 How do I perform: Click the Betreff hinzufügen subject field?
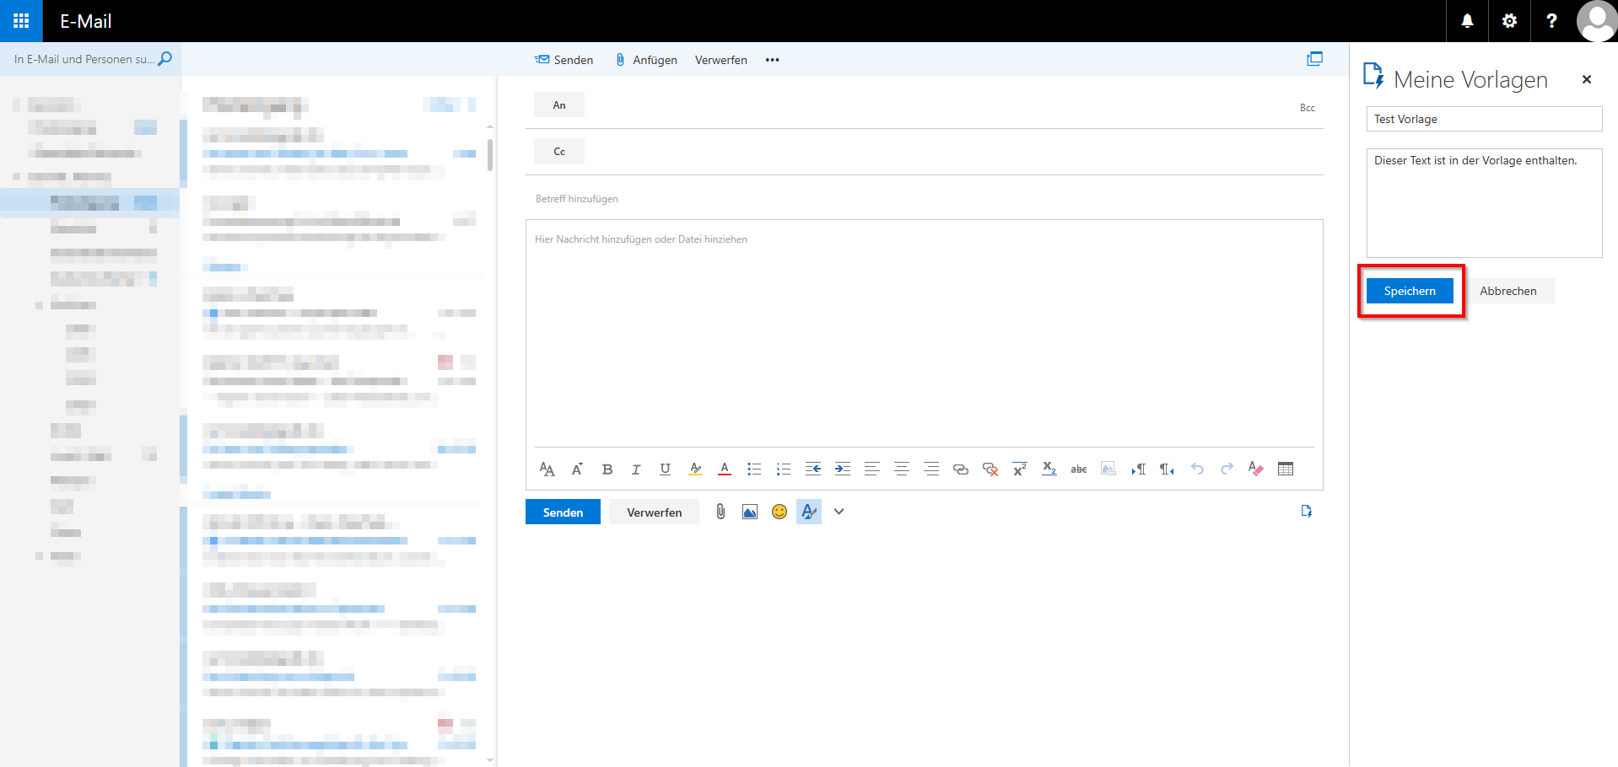(x=924, y=199)
